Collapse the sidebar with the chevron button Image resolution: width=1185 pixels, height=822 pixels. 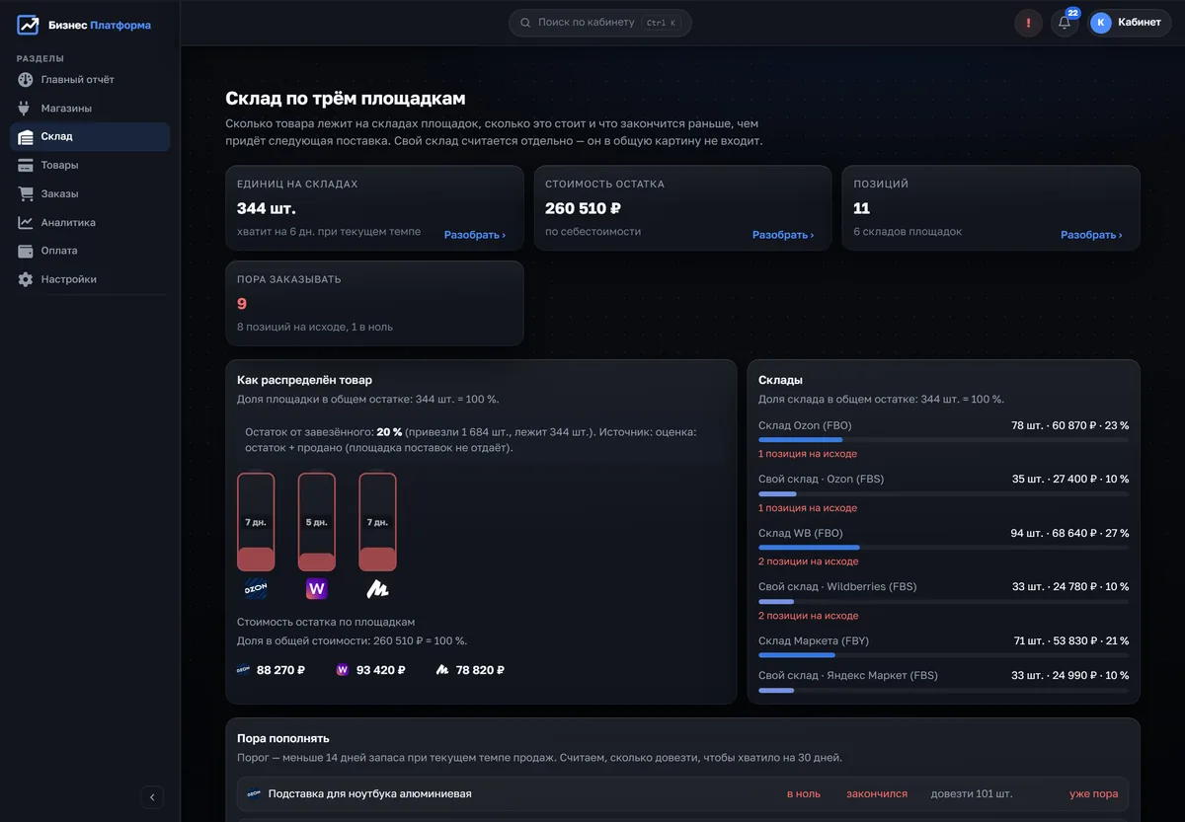click(x=152, y=797)
